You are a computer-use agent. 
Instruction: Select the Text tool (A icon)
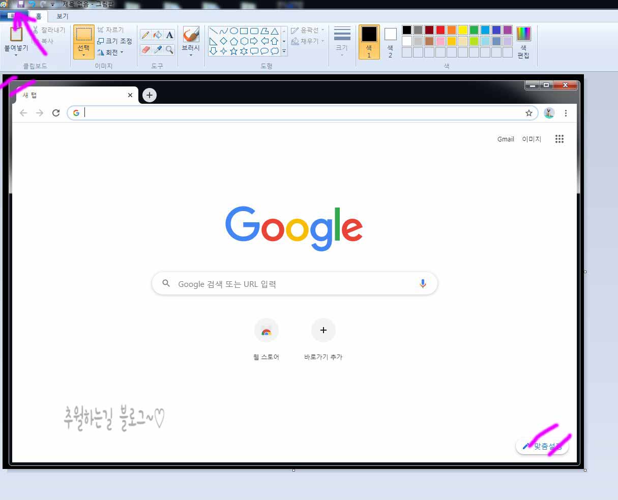click(x=170, y=35)
